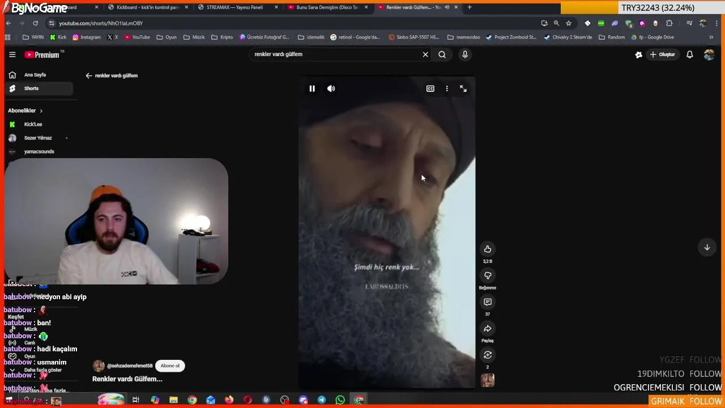Screen dimensions: 725x408
Task: Open Firefox from the taskbar
Action: 229,400
